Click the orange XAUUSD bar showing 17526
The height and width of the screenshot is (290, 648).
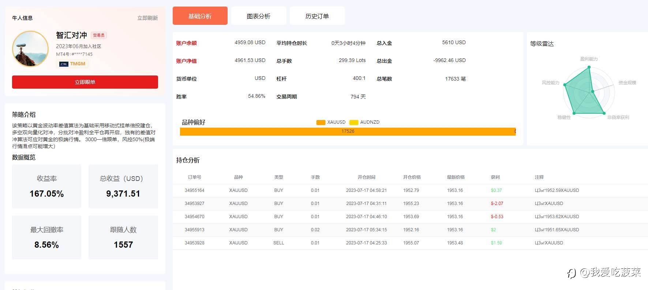347,131
